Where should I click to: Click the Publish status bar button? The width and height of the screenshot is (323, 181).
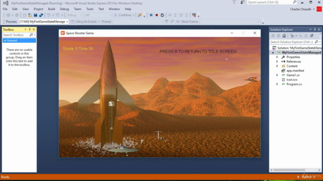pos(306,177)
